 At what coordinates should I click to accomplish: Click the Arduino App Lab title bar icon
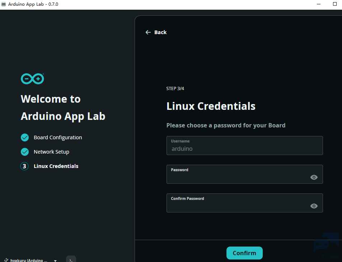click(x=4, y=4)
